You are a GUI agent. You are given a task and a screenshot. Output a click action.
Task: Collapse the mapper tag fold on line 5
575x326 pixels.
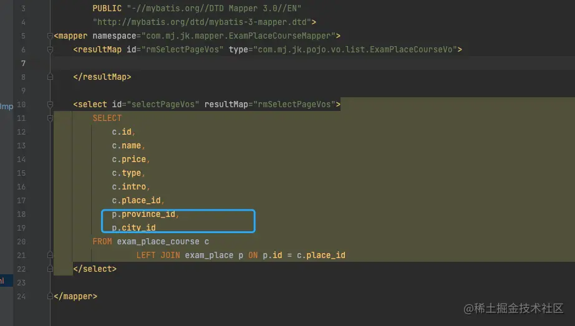click(x=51, y=36)
